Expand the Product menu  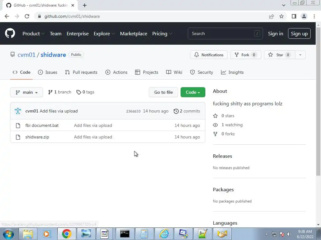coord(33,34)
